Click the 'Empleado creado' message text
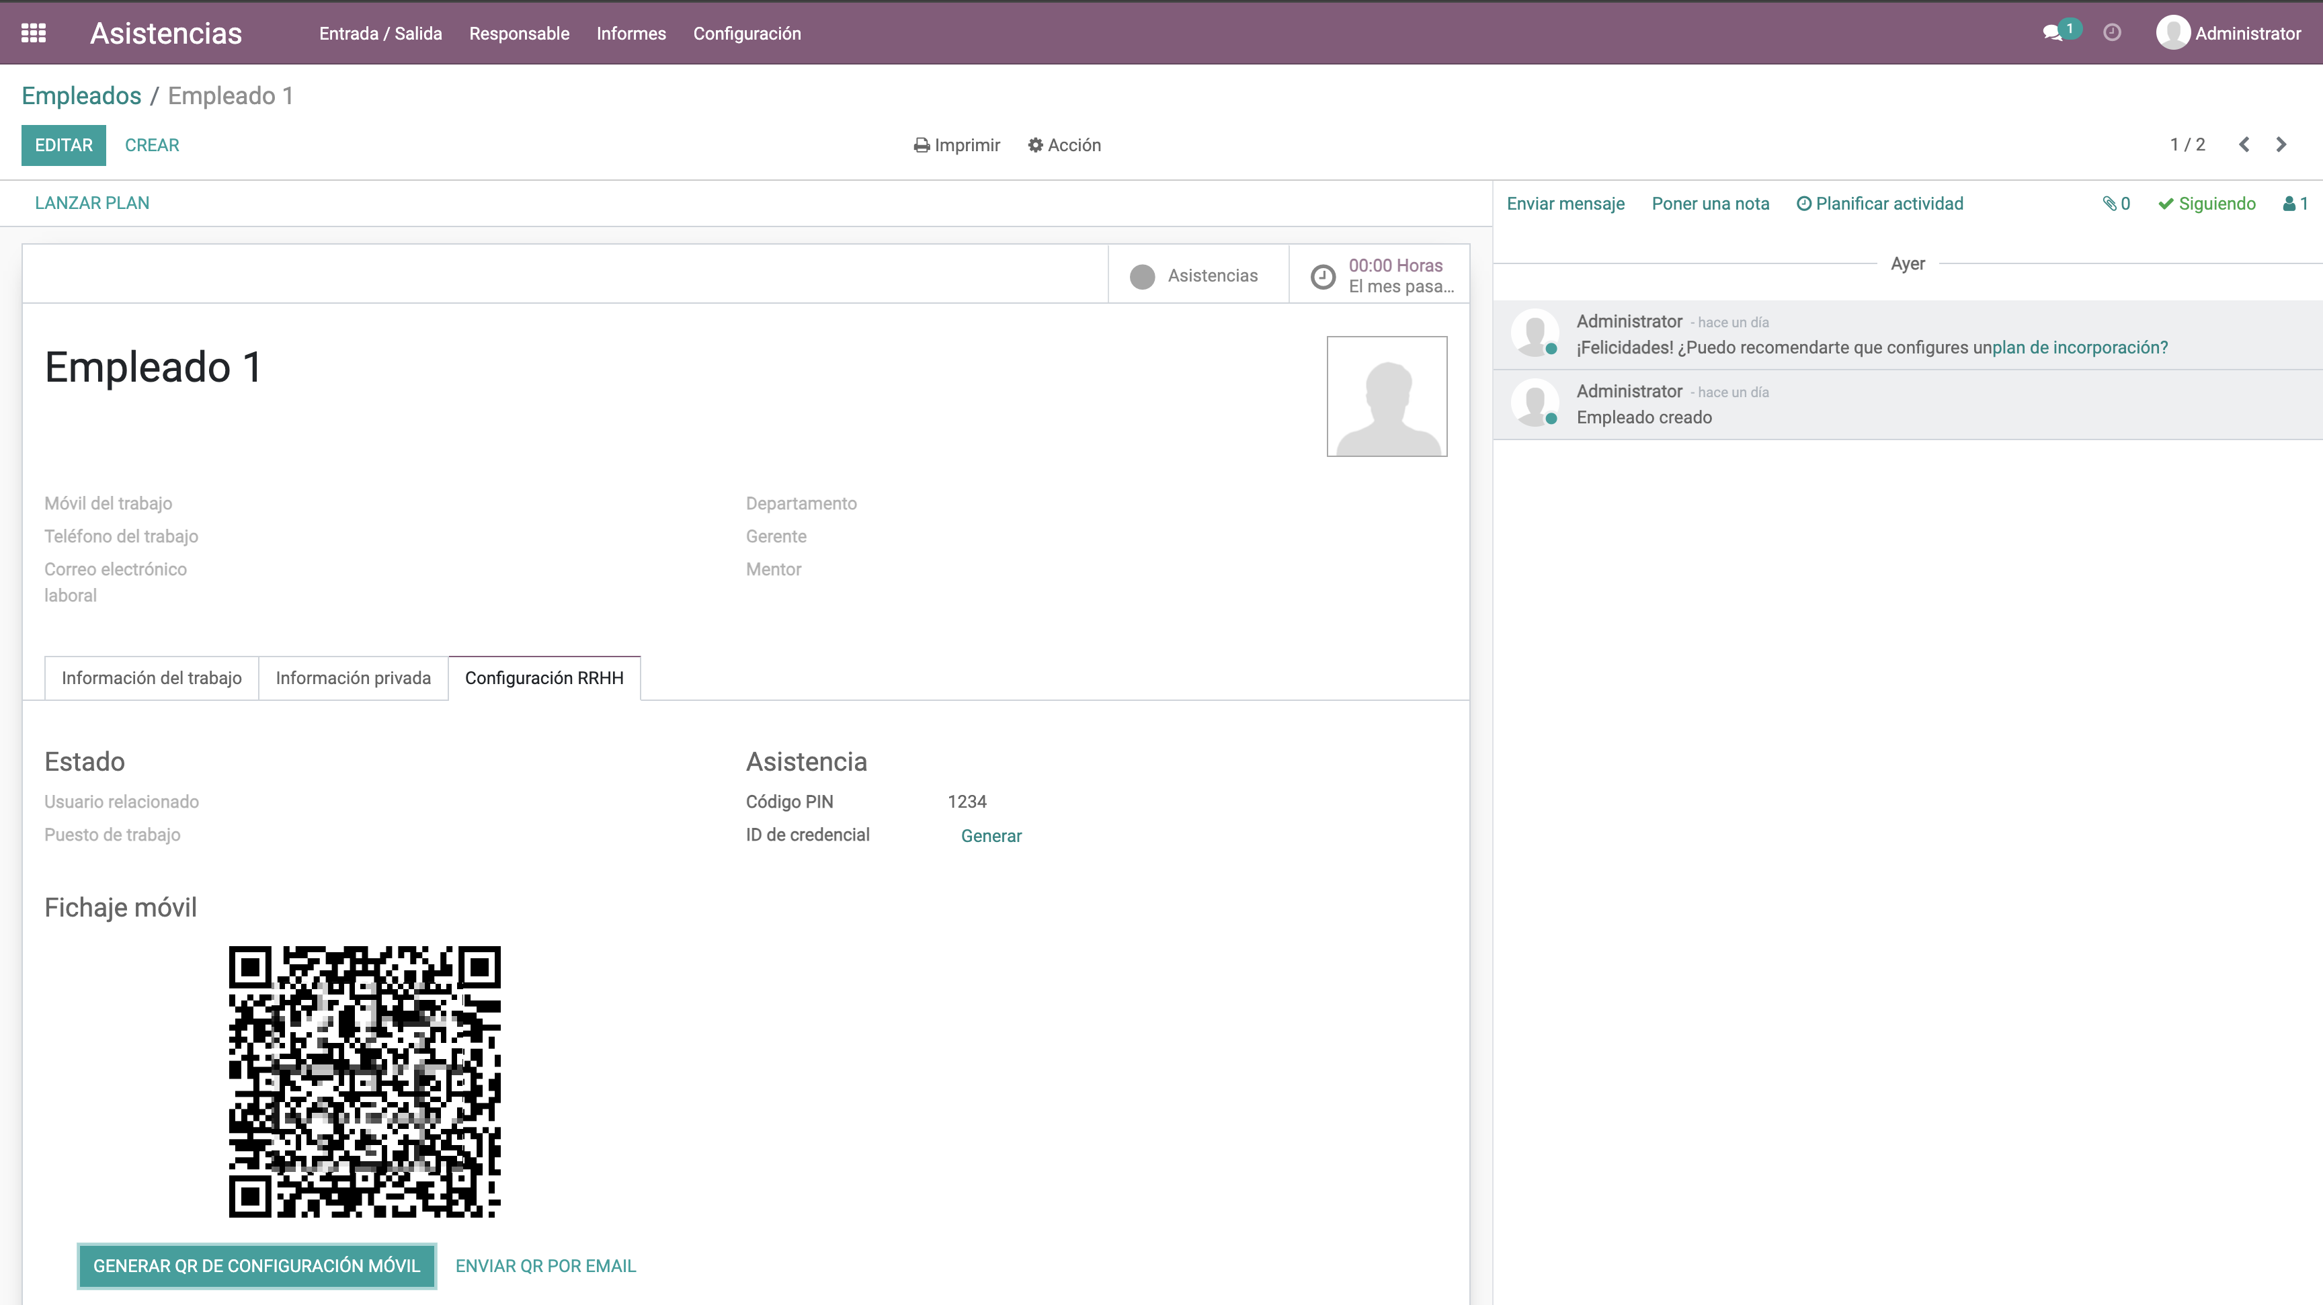The width and height of the screenshot is (2323, 1305). pos(1644,417)
